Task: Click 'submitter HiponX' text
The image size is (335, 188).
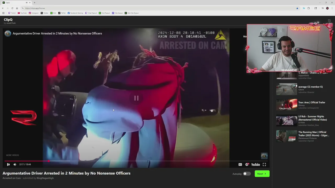Action: (306, 141)
